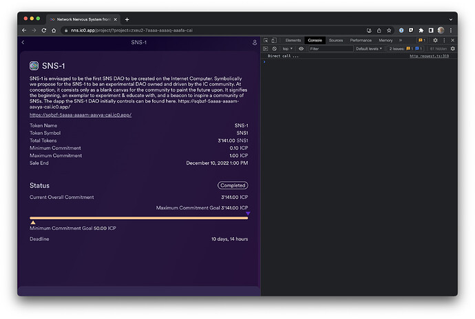
Task: Click the share page icon
Action: coord(379,30)
